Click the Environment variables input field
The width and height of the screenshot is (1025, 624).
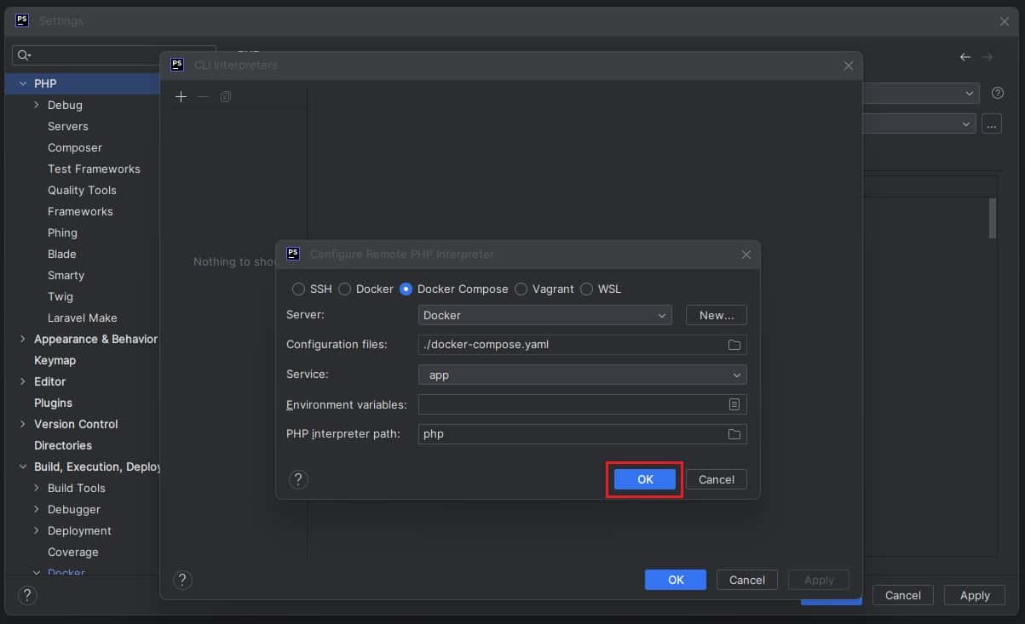(571, 404)
